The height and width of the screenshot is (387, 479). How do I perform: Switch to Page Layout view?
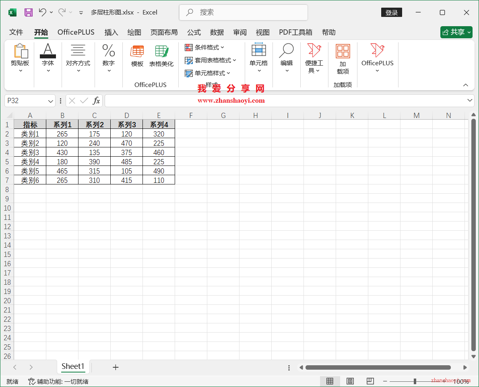pos(350,381)
